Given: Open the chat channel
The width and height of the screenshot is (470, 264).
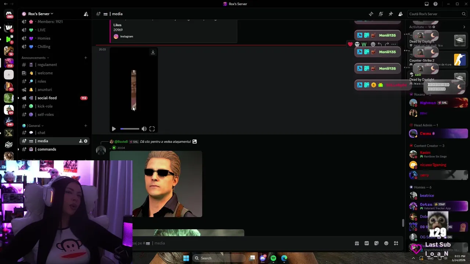Looking at the screenshot, I should tap(54, 133).
